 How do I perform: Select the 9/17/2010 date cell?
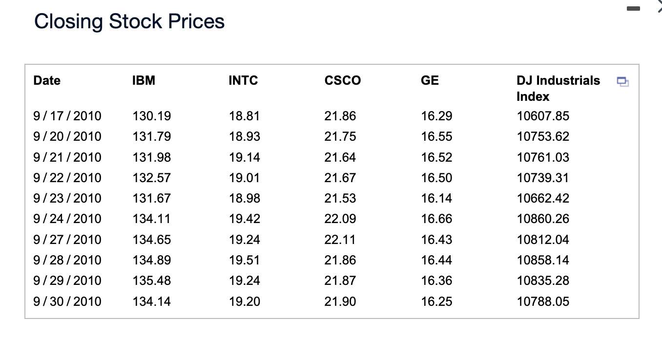[x=67, y=116]
